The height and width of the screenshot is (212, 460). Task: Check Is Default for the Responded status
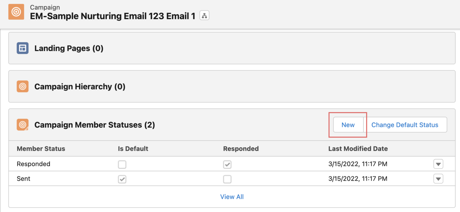pos(122,164)
